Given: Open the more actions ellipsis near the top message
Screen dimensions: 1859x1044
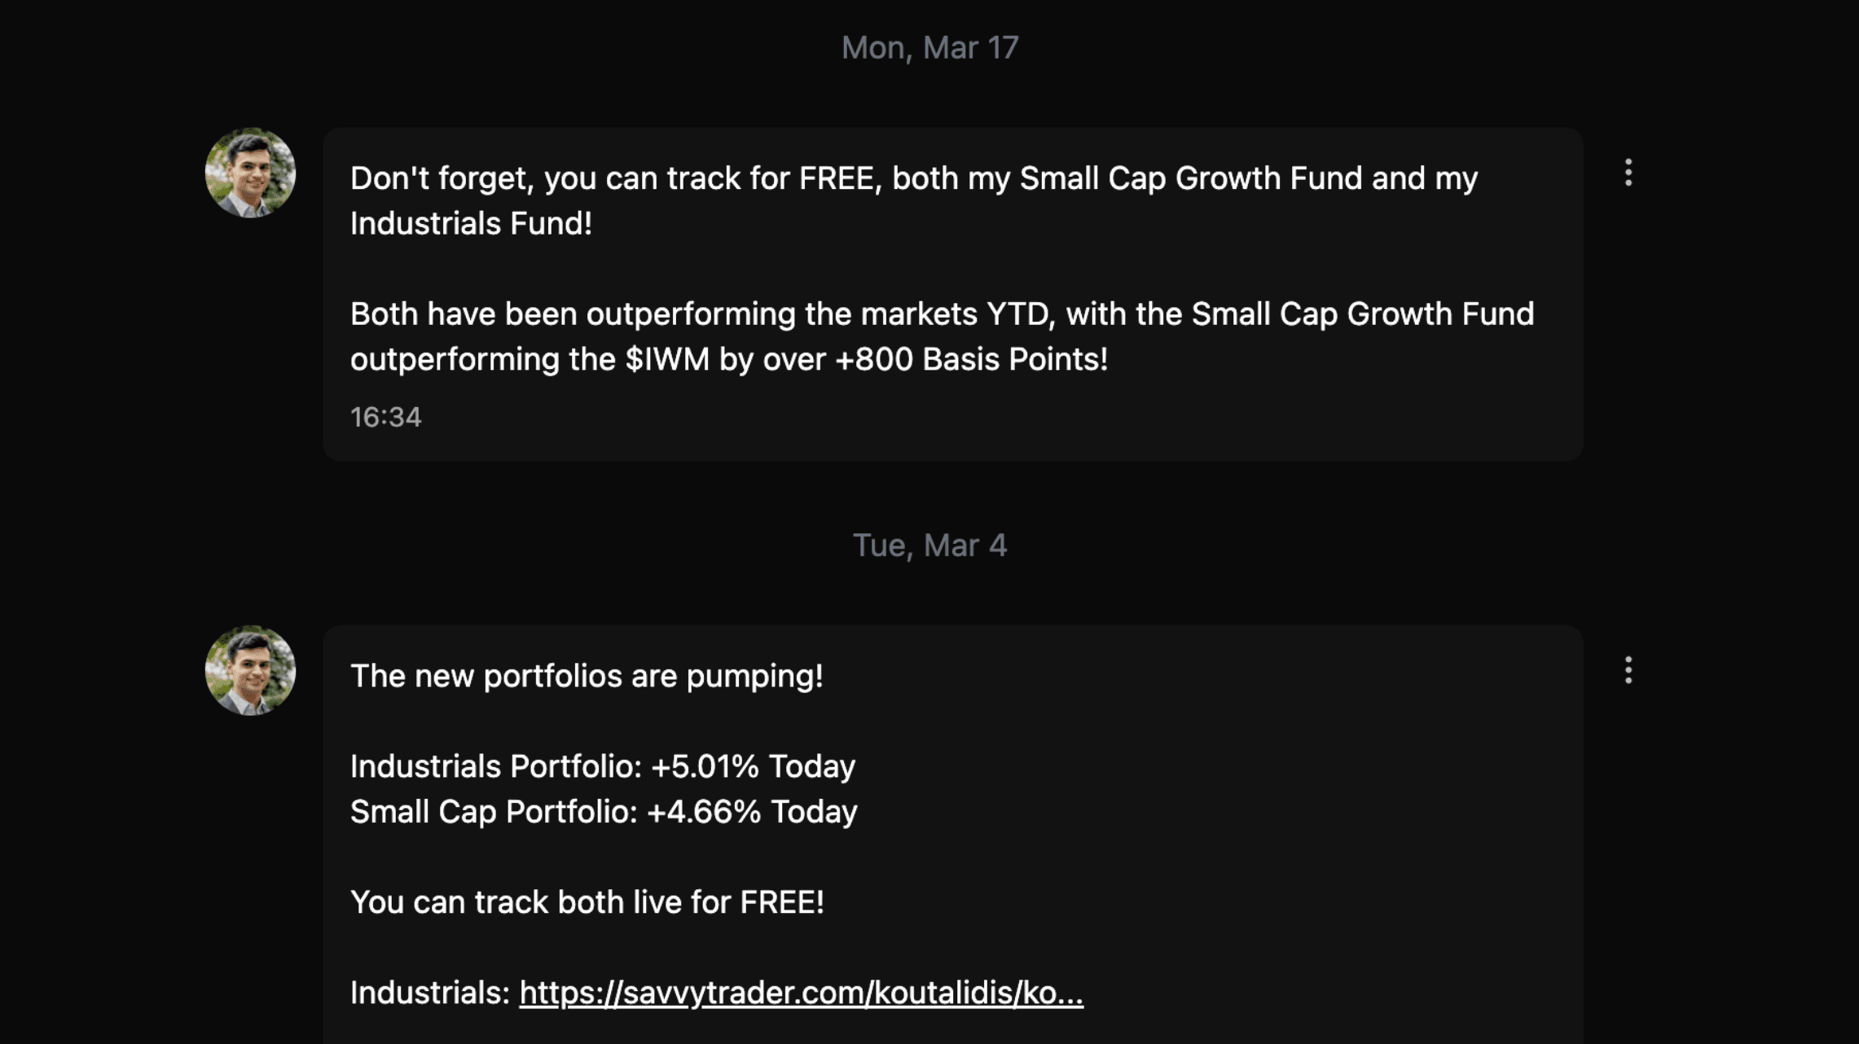Looking at the screenshot, I should 1627,173.
